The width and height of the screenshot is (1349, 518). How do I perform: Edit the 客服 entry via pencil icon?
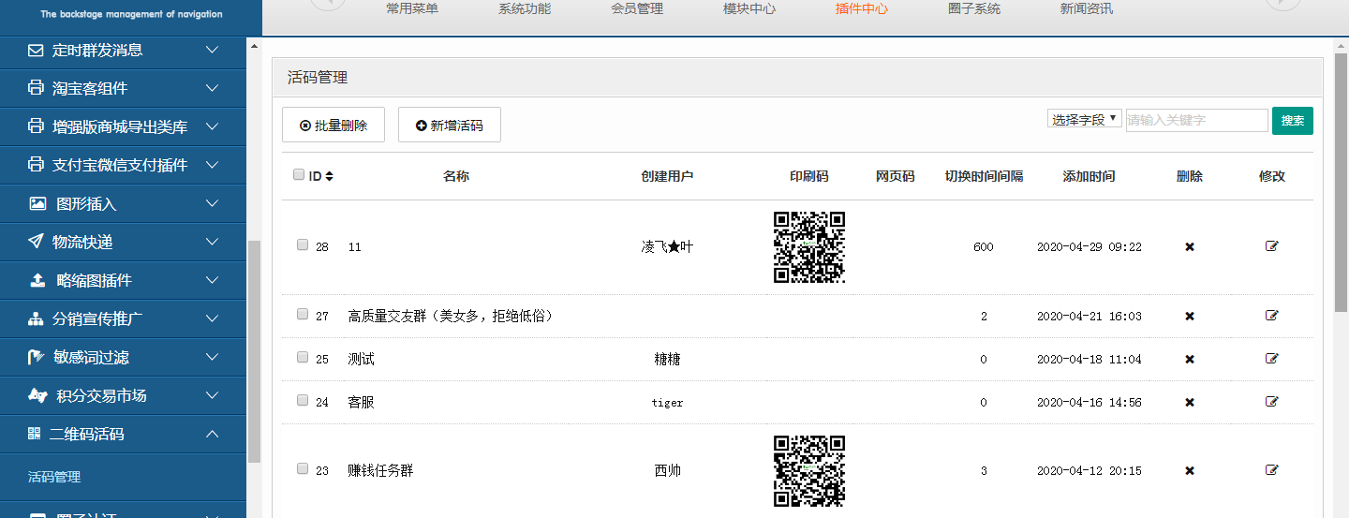[x=1271, y=402]
